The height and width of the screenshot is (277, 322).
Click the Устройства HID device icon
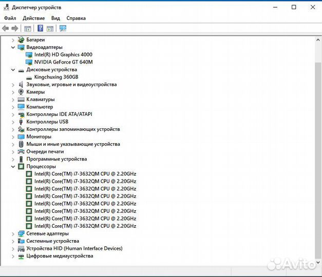point(21,249)
